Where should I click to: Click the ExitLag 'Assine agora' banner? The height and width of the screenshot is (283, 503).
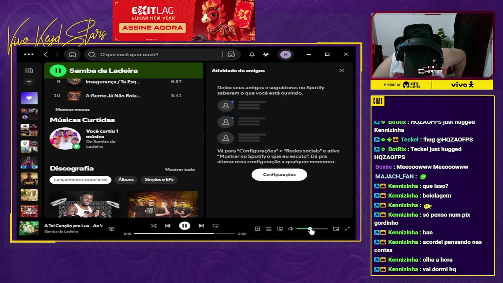click(153, 28)
